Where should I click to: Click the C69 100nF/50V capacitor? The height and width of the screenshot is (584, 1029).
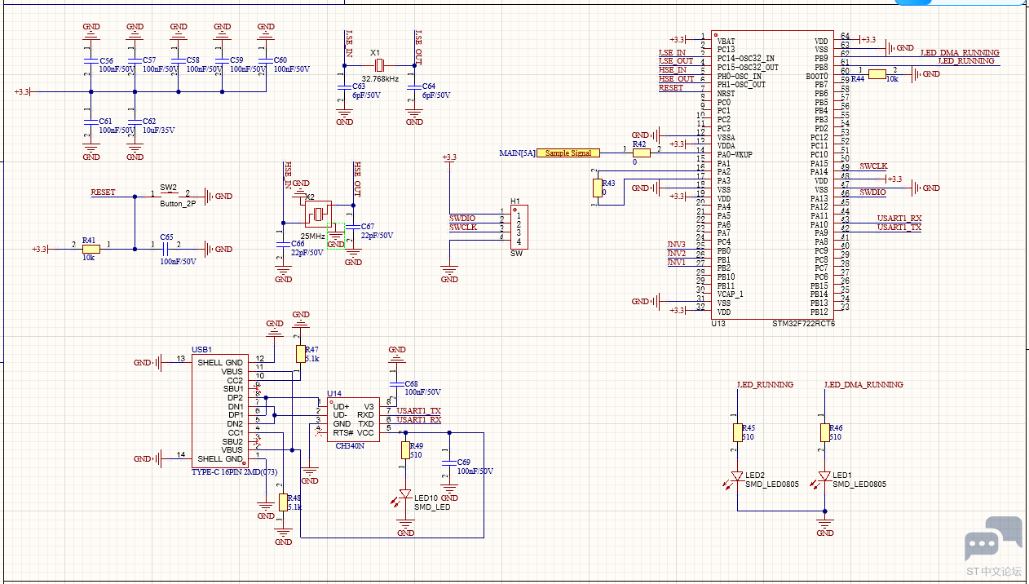pyautogui.click(x=447, y=463)
